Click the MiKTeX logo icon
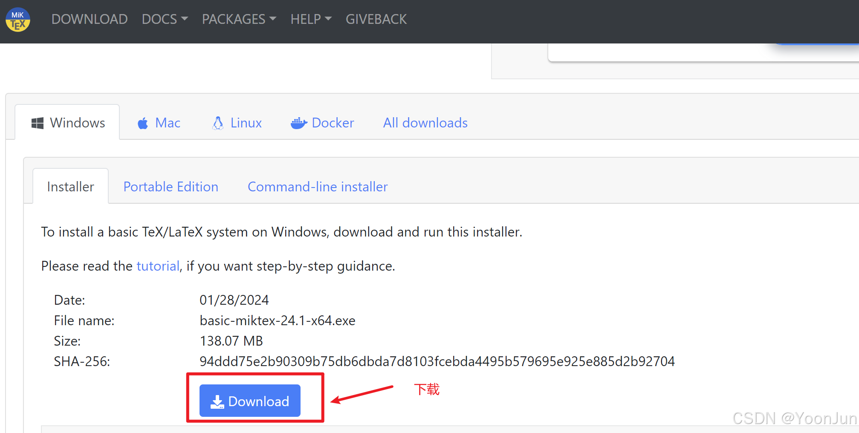The height and width of the screenshot is (433, 859). point(18,20)
